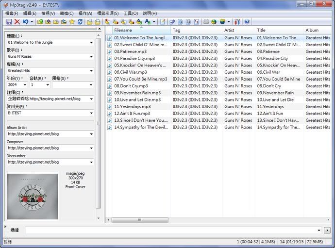Expand the 專輯 album field dropdown
Viewport: 335px width, 248px height.
(x=91, y=71)
